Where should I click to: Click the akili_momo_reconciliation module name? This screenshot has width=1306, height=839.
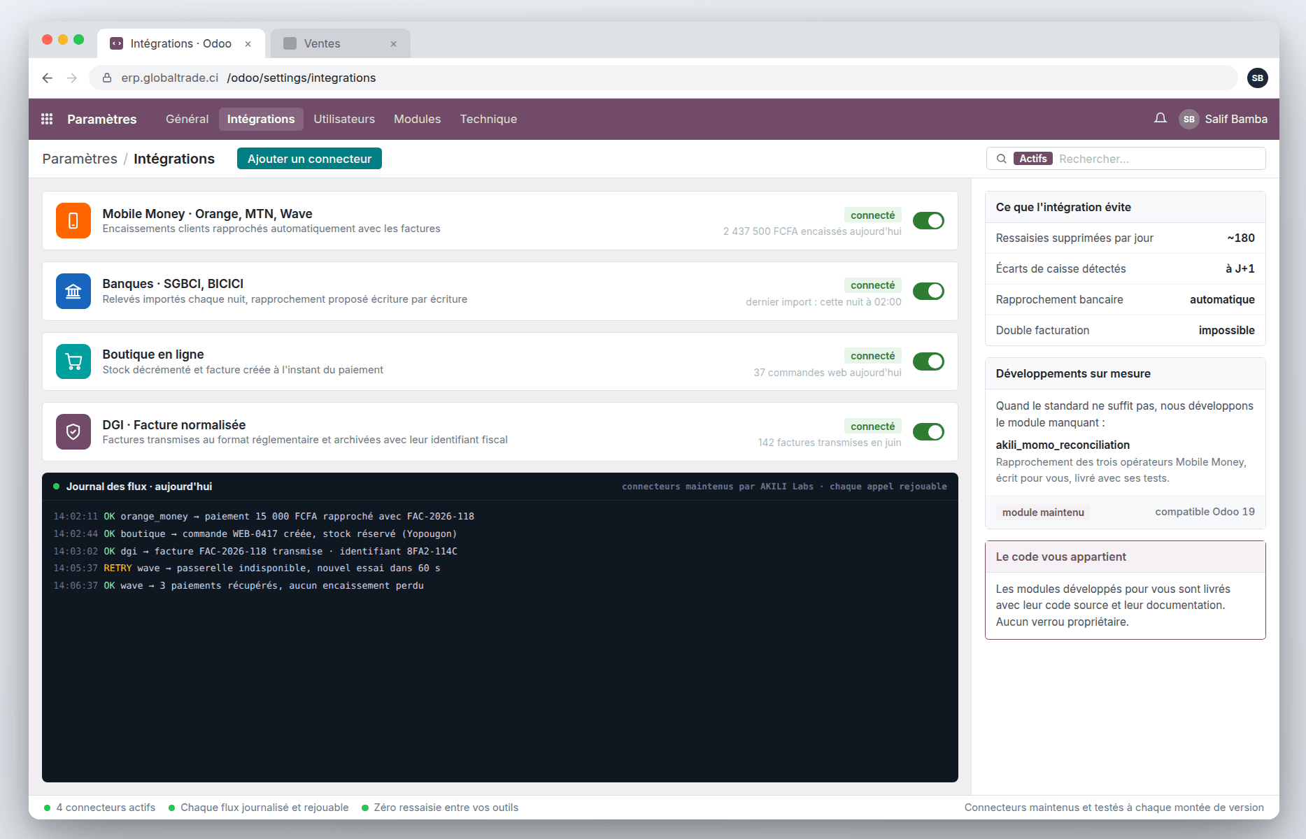tap(1063, 445)
